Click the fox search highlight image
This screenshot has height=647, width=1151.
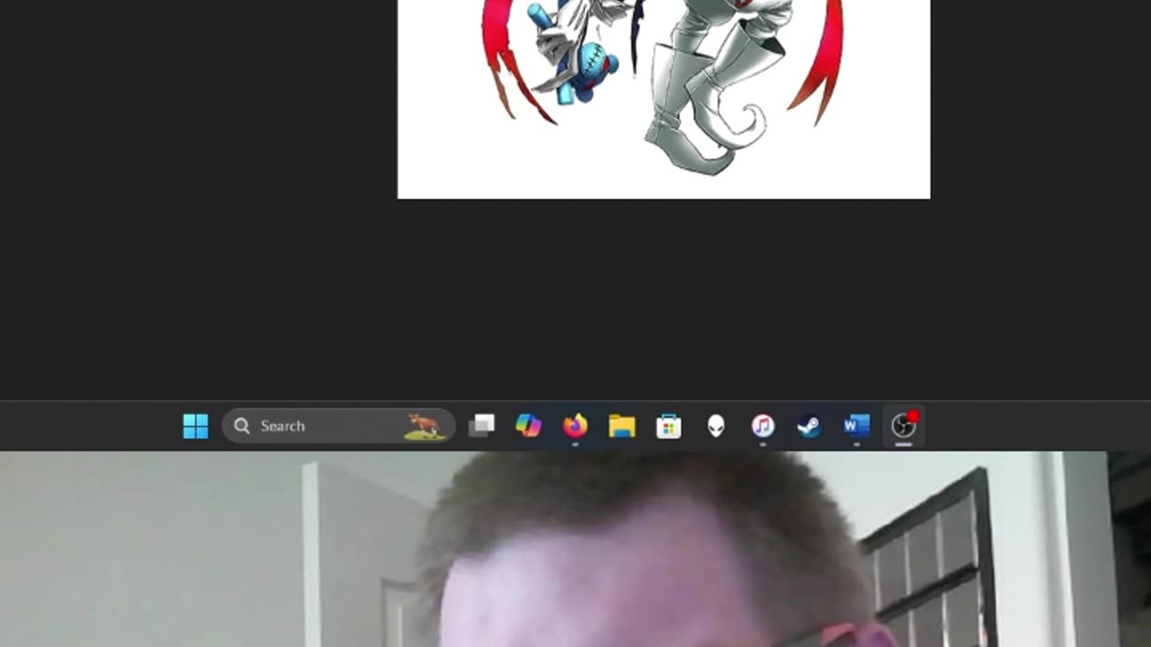click(424, 427)
